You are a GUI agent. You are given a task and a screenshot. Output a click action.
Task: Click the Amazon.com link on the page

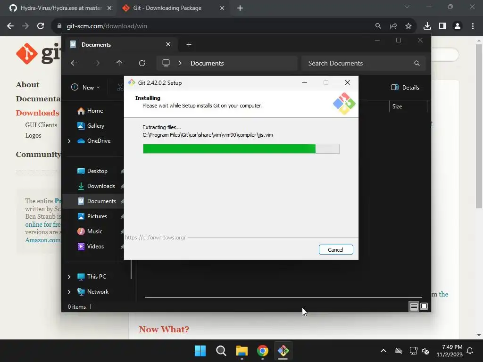click(43, 240)
